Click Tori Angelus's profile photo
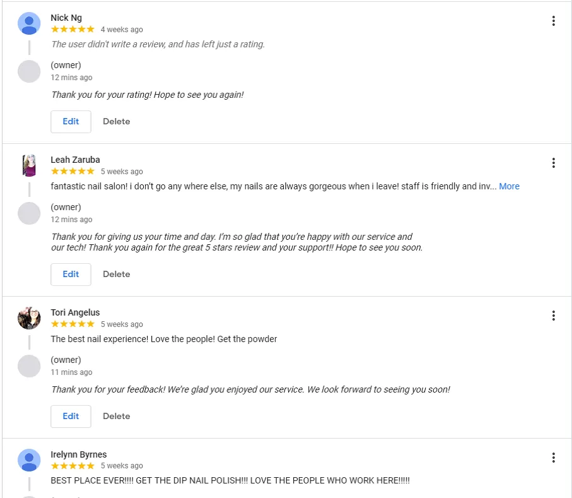This screenshot has height=498, width=572. pyautogui.click(x=29, y=318)
